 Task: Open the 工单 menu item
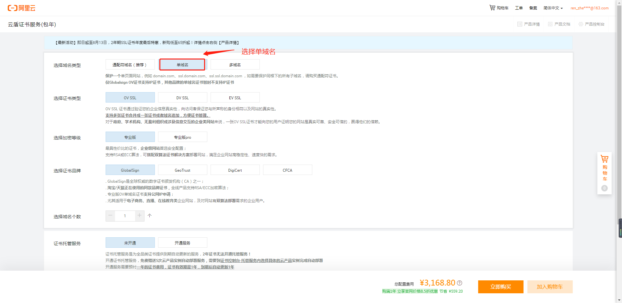click(519, 8)
